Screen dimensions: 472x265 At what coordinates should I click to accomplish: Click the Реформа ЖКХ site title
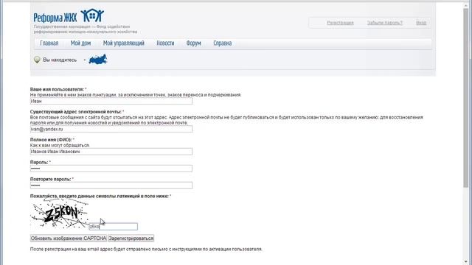tap(55, 18)
